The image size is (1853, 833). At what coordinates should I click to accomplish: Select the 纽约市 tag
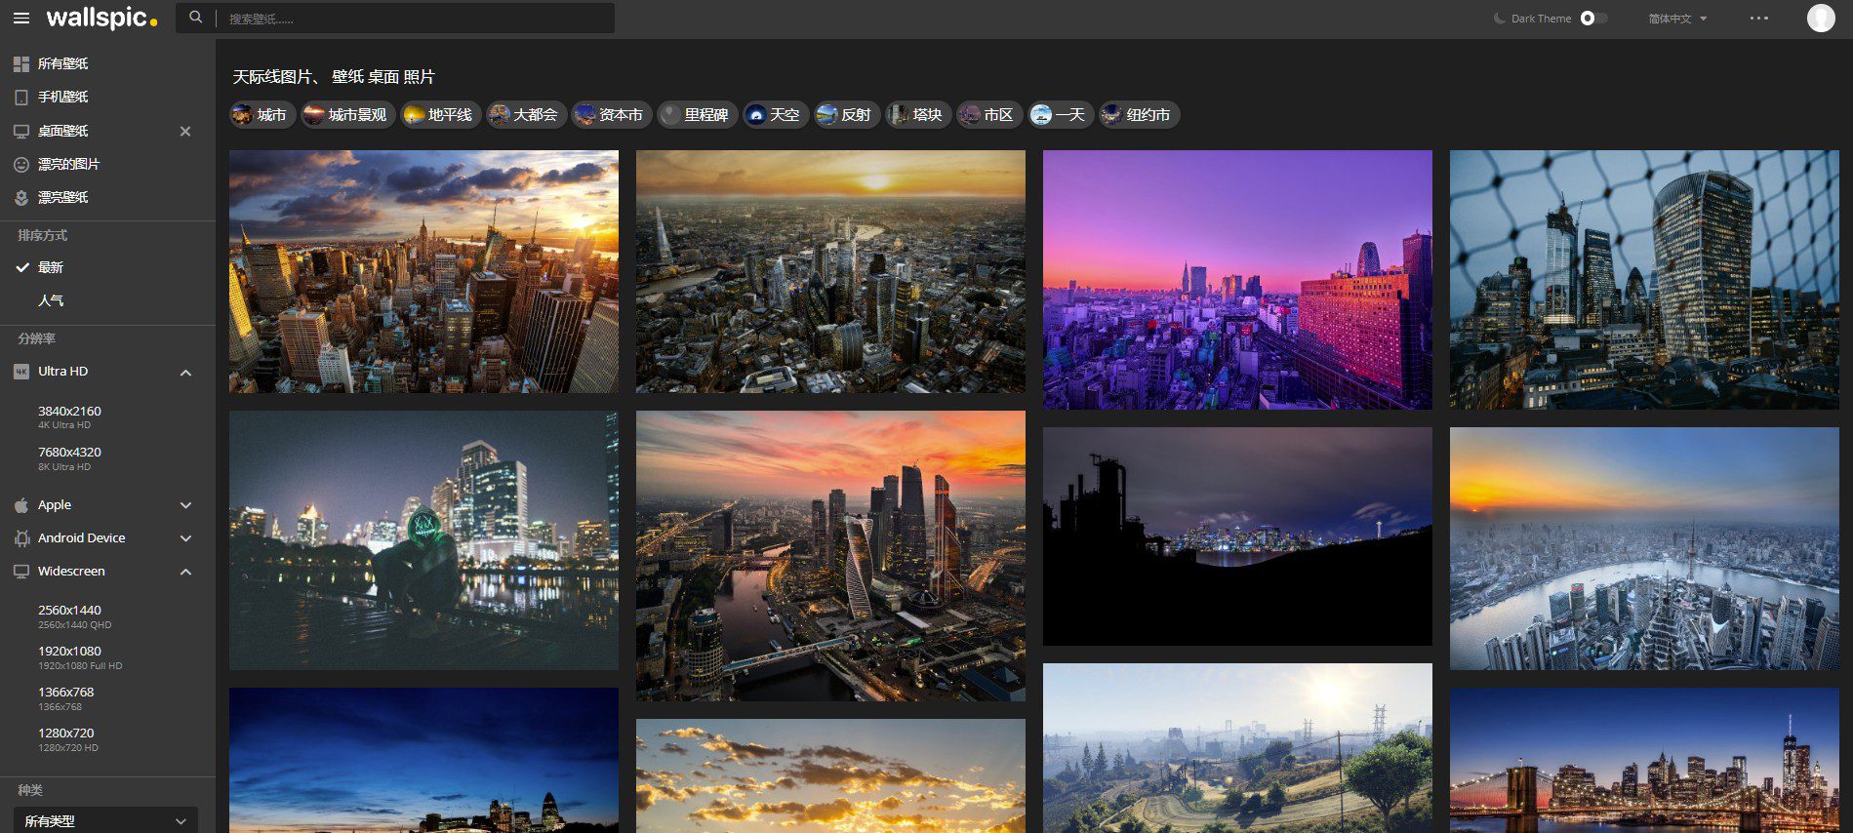pos(1139,115)
